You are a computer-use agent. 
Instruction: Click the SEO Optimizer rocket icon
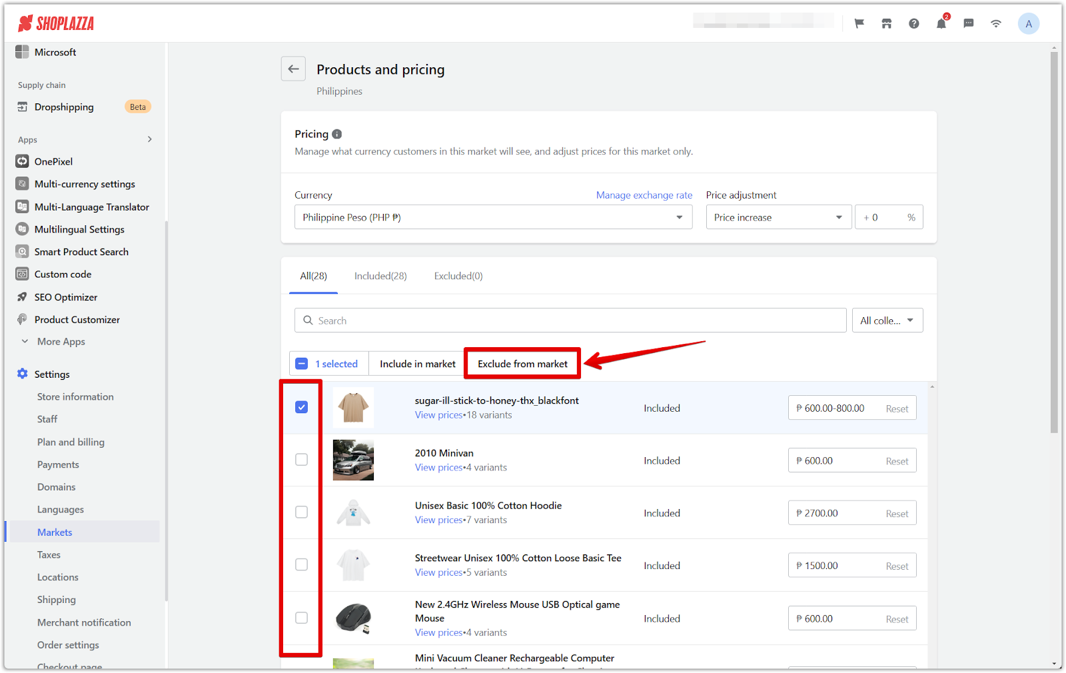[x=22, y=297]
